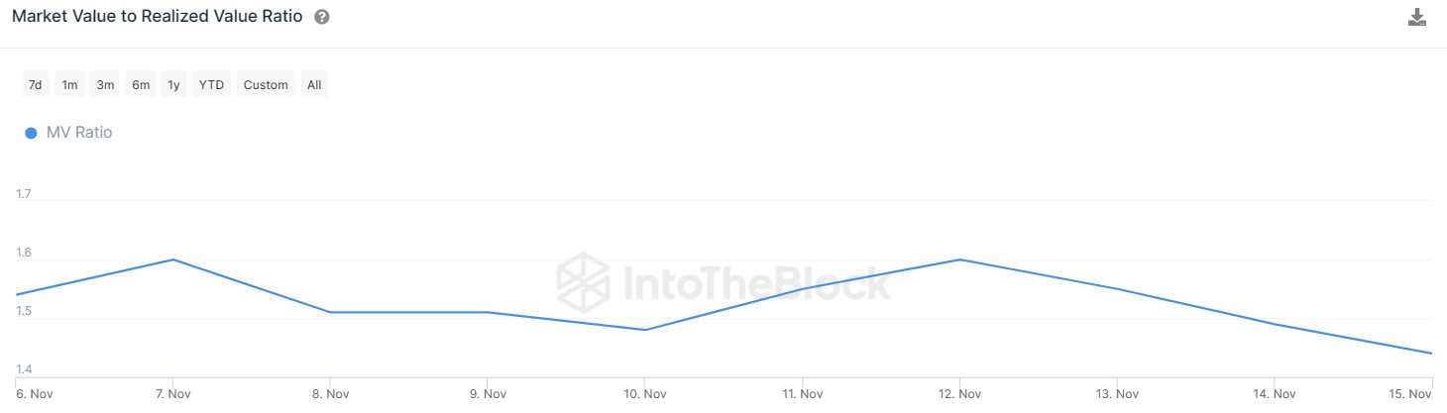Click the MV Ratio legend label
Viewport: 1447px width, 413px height.
tap(79, 133)
